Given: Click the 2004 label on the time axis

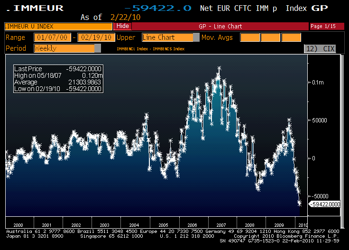Looking at the screenshot, I should click(x=134, y=225).
